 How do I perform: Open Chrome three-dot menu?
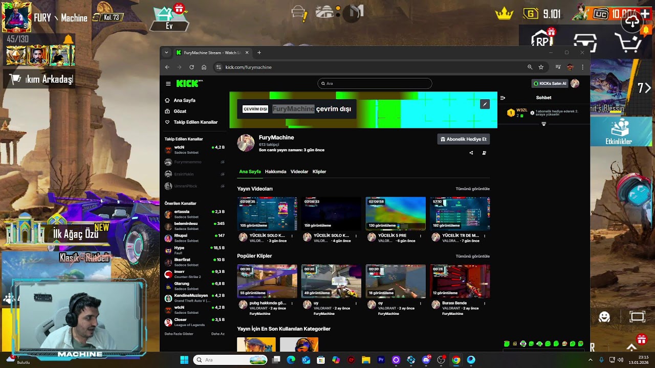(582, 67)
